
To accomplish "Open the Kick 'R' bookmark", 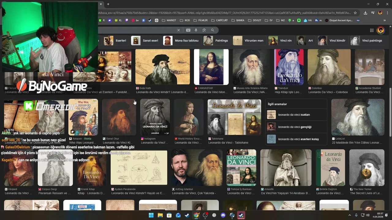I will (102, 20).
